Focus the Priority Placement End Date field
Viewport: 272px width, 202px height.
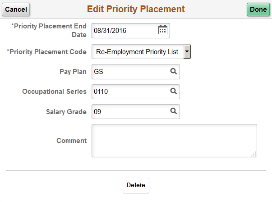point(124,31)
